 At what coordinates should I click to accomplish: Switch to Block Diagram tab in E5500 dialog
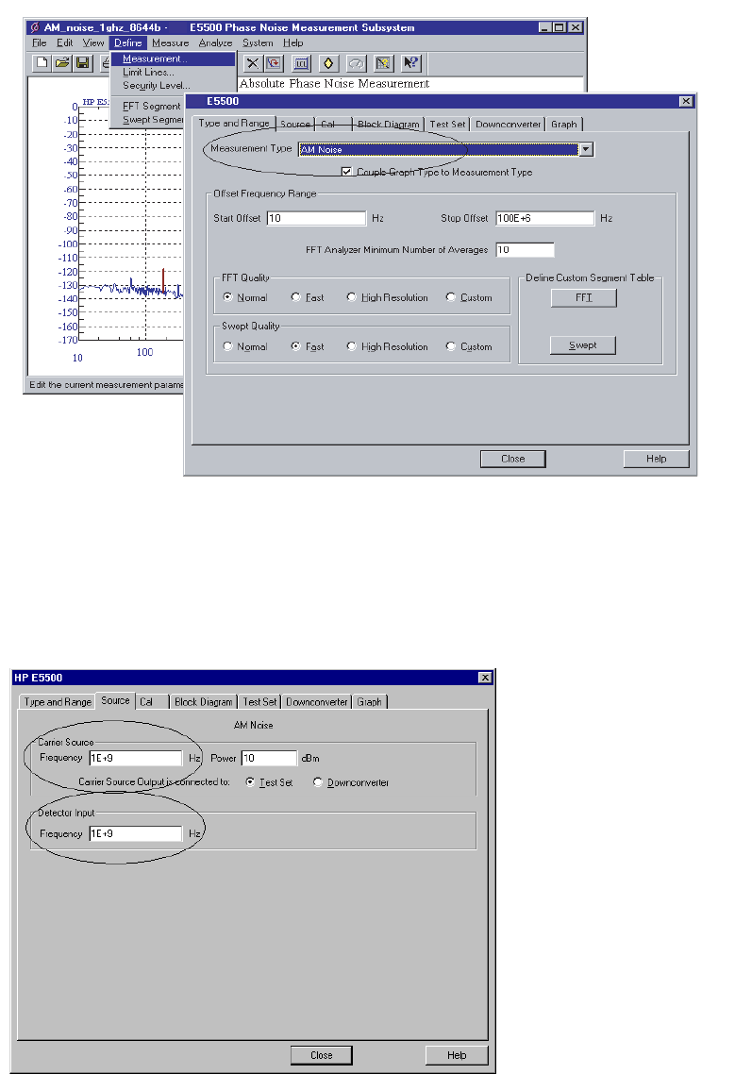click(x=389, y=124)
